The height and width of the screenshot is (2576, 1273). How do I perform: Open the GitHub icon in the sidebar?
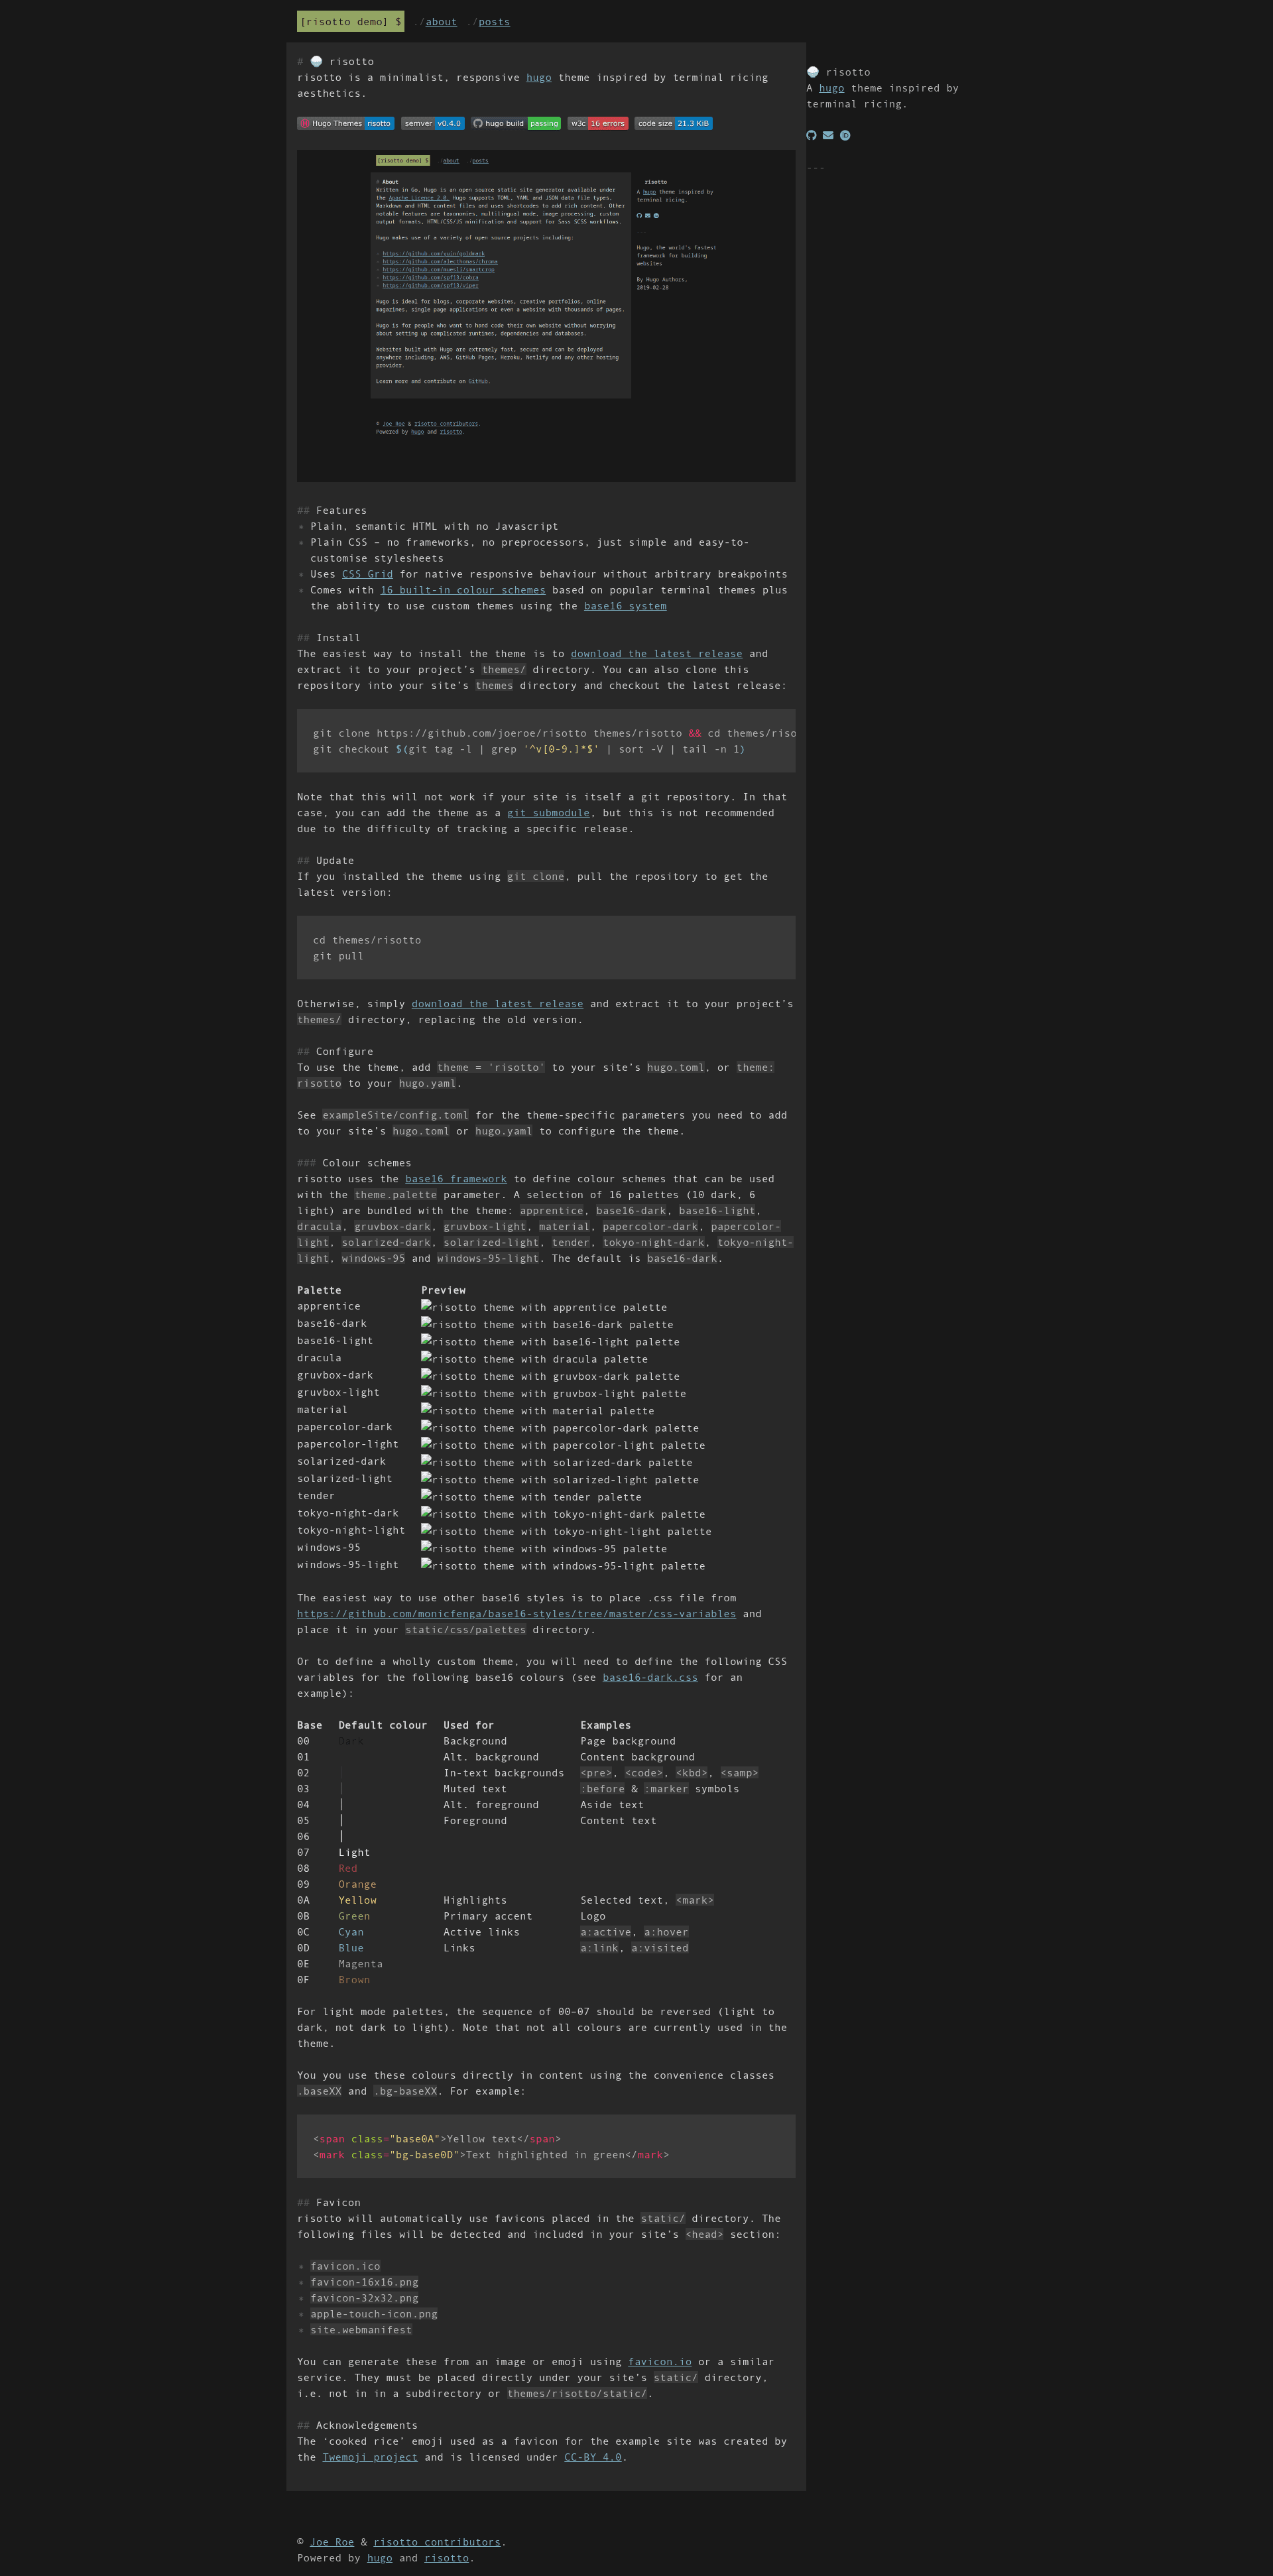(812, 135)
